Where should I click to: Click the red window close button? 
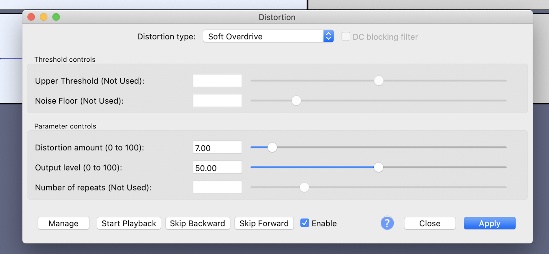coord(31,17)
